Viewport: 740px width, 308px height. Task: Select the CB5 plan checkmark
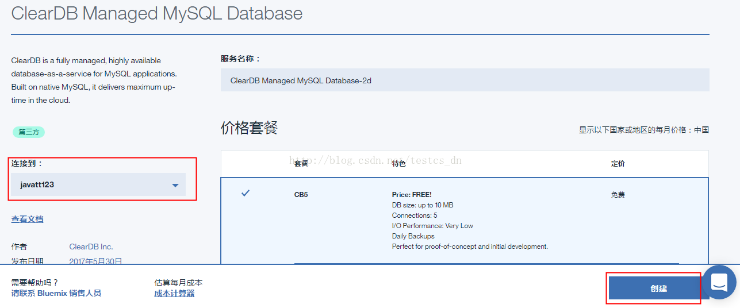(x=246, y=193)
